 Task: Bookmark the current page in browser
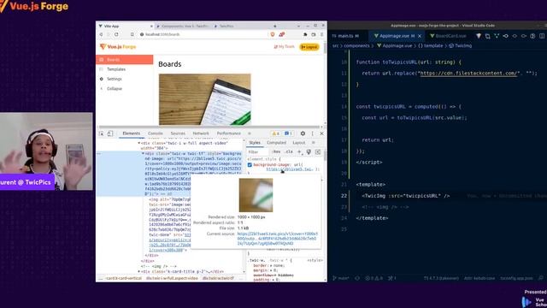point(132,34)
